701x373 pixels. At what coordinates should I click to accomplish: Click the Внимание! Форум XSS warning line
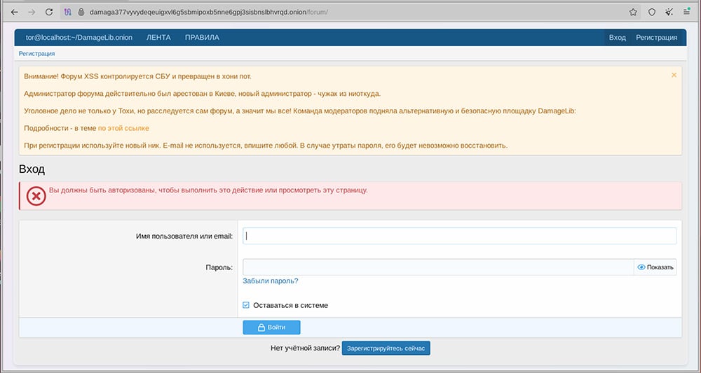[137, 76]
